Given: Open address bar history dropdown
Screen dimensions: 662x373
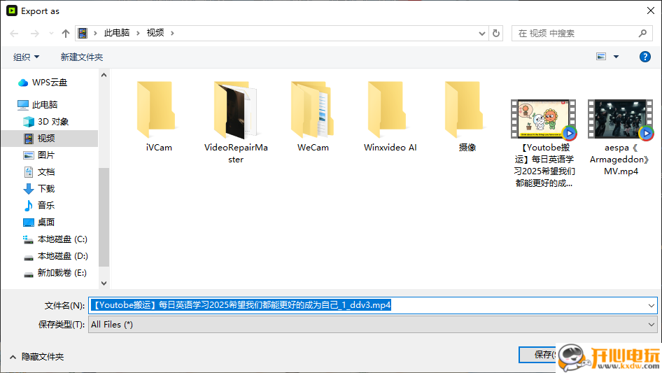Looking at the screenshot, I should [481, 34].
